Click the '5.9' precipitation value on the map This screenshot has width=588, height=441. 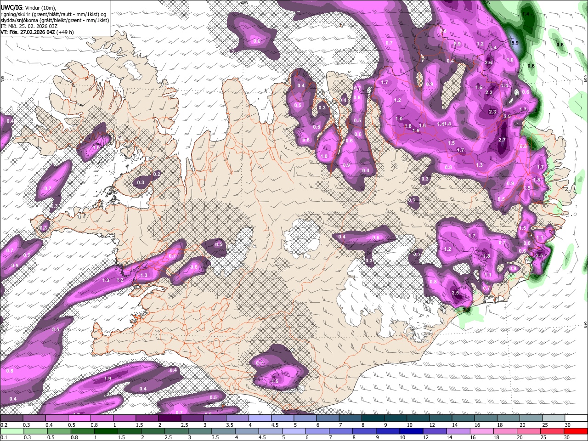515,43
